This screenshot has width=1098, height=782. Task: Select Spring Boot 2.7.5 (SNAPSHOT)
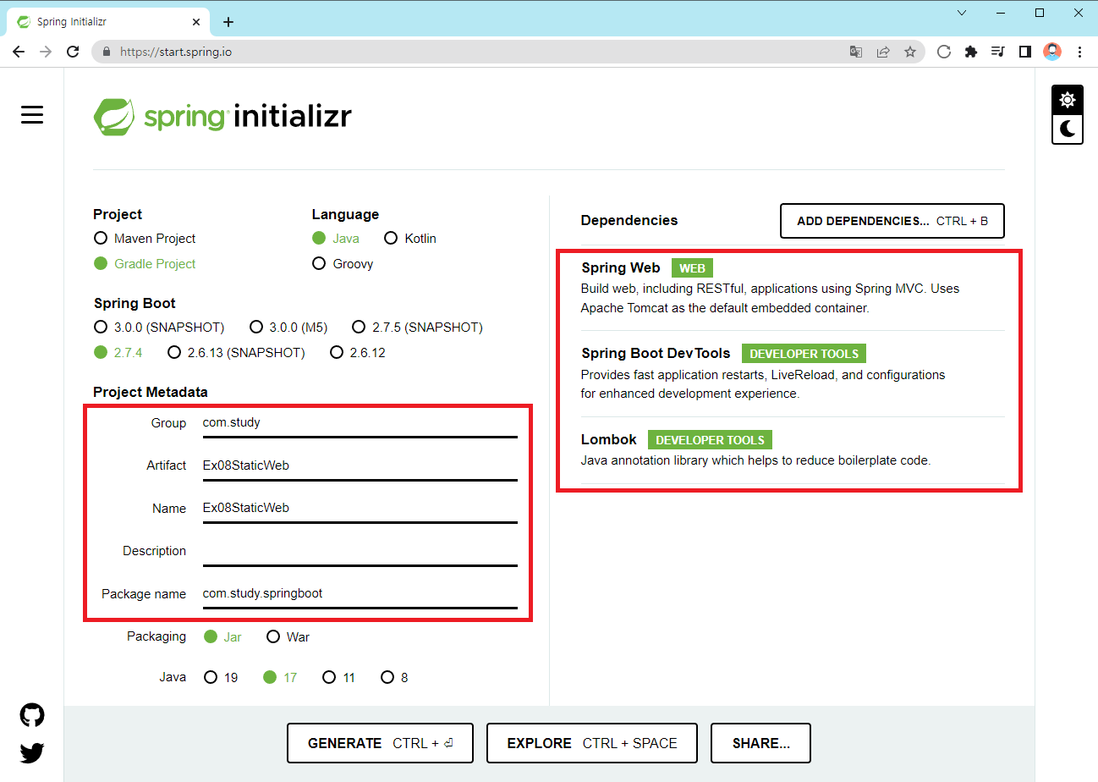coord(417,327)
